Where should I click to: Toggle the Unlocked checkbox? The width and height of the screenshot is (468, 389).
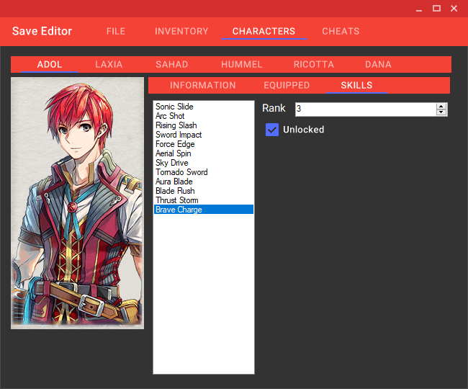(272, 130)
